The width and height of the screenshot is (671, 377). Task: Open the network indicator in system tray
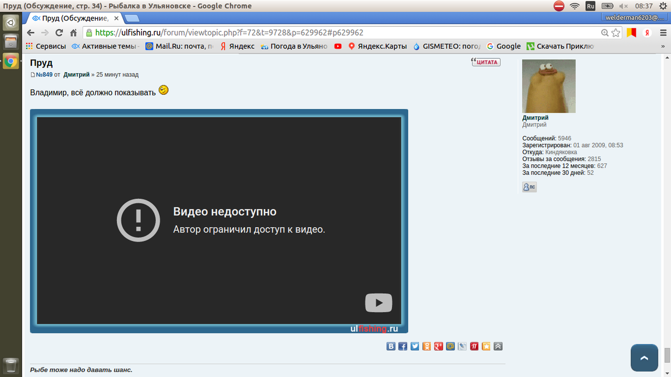click(575, 6)
